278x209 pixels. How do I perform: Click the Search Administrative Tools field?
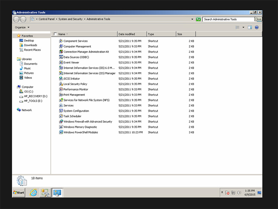(229, 19)
